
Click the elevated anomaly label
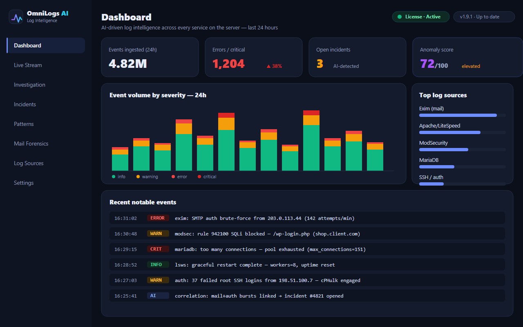click(x=471, y=66)
